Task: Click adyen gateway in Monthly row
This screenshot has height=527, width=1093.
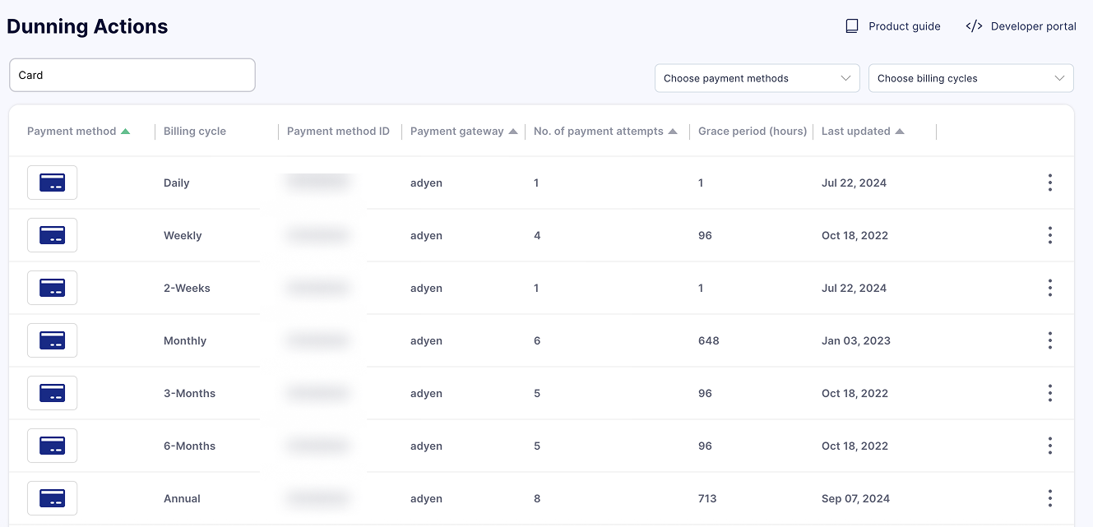Action: pos(426,340)
